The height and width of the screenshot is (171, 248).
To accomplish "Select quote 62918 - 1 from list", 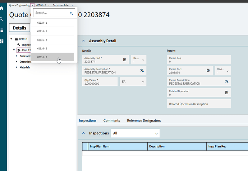I will click(52, 31).
